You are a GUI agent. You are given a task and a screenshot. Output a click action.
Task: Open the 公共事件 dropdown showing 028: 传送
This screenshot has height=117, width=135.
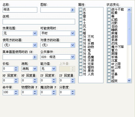coord(72,57)
